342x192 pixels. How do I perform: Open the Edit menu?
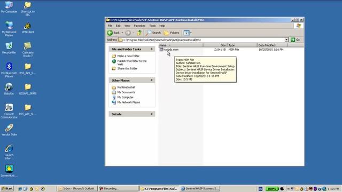coord(118,26)
